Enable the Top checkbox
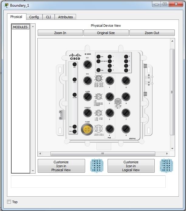 [9, 202]
